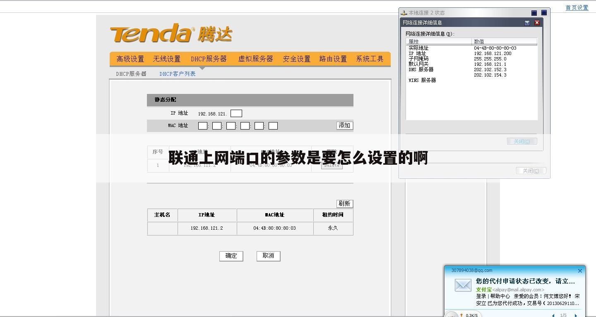Open the 安全设置 tab

point(297,59)
